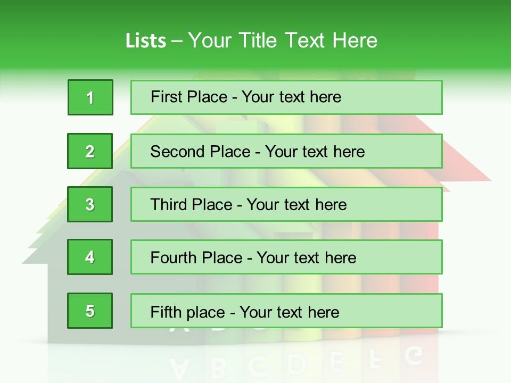Select the 'Second Place' text bar
511x383 pixels.
[286, 151]
